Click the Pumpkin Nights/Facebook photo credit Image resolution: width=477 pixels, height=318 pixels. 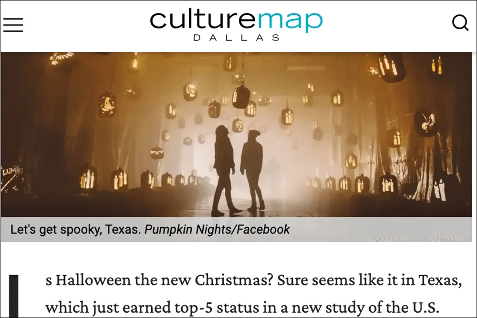[217, 229]
